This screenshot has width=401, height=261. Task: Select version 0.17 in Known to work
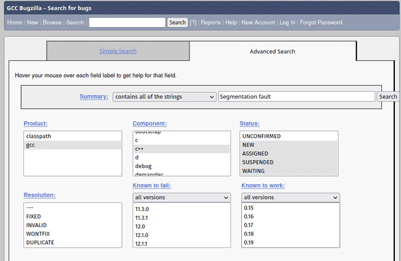(291, 225)
